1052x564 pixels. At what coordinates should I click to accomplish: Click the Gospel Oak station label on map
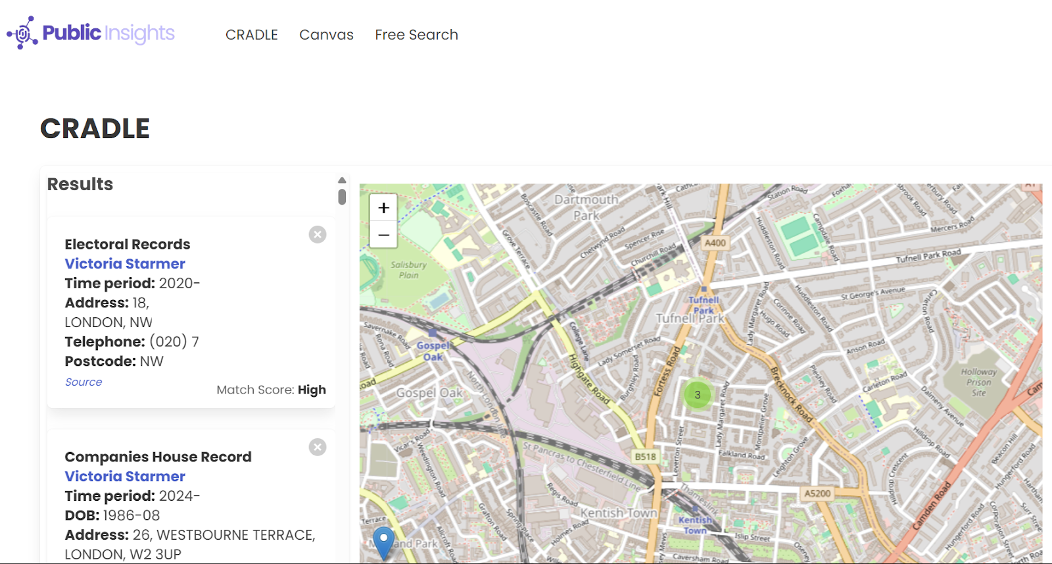pos(433,351)
